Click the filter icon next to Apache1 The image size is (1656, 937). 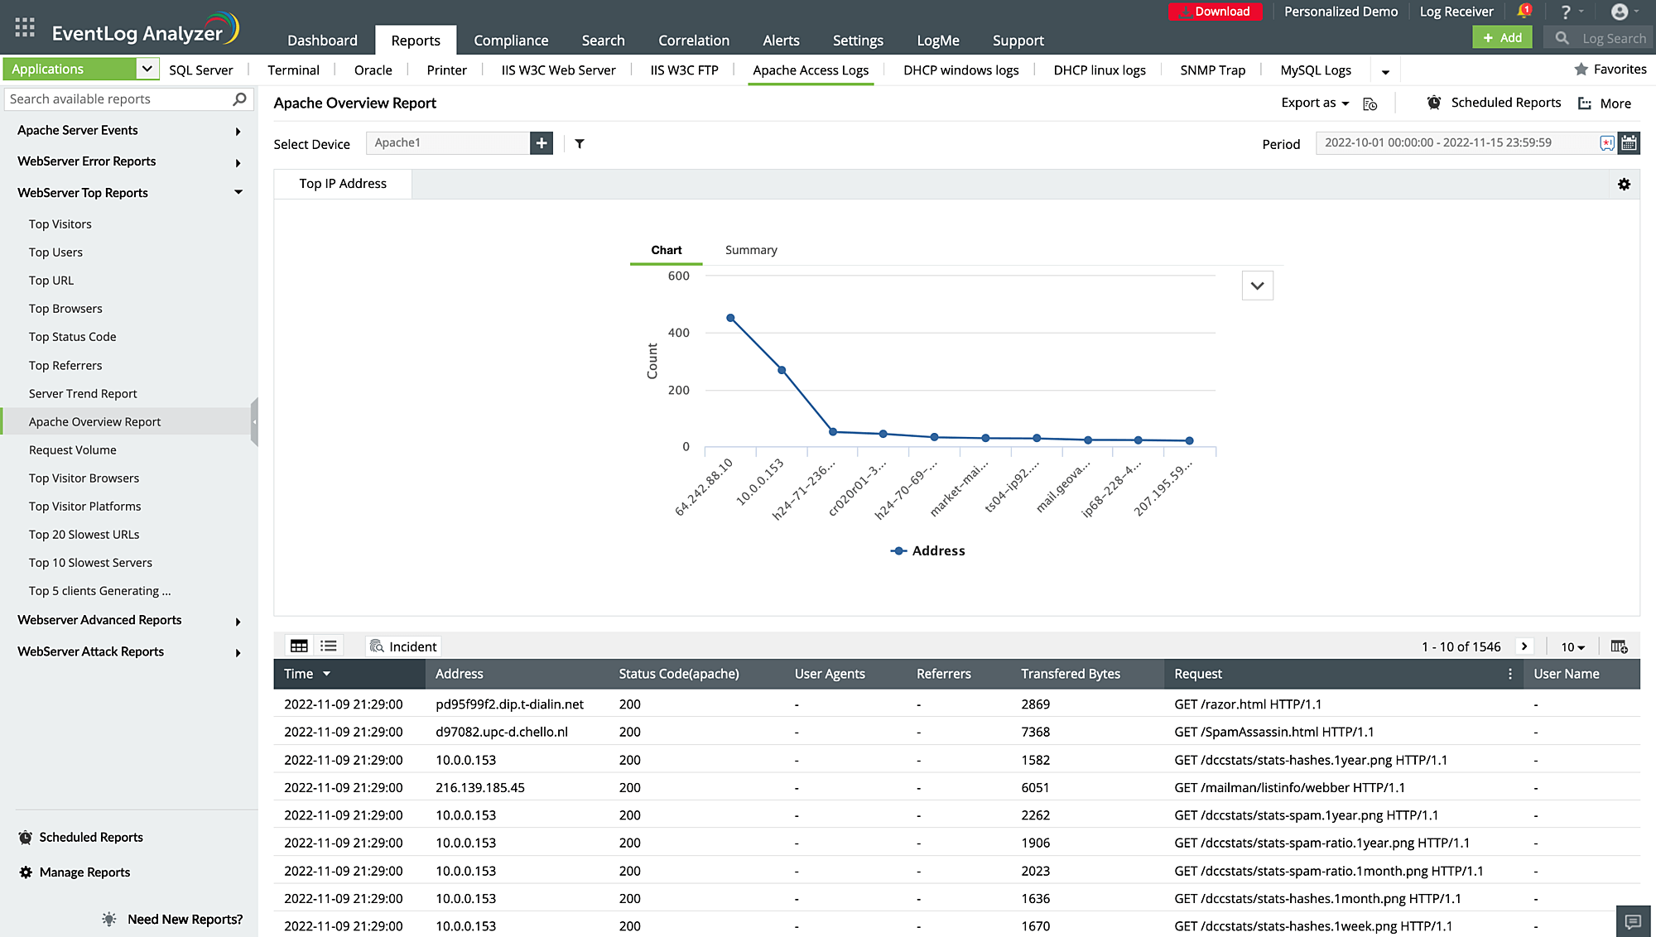coord(579,143)
